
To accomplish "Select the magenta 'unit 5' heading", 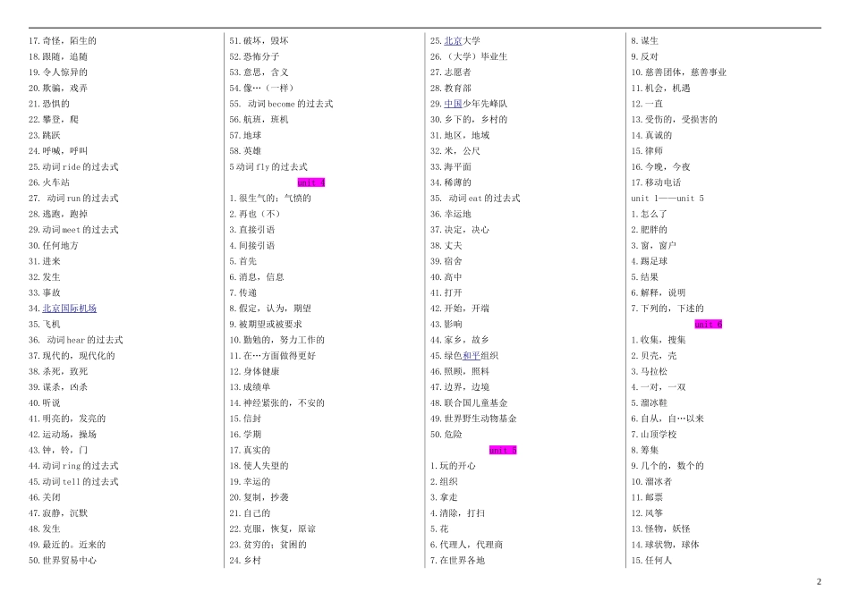I will pyautogui.click(x=503, y=450).
